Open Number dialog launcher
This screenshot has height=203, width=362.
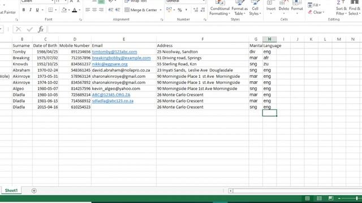tap(205, 20)
